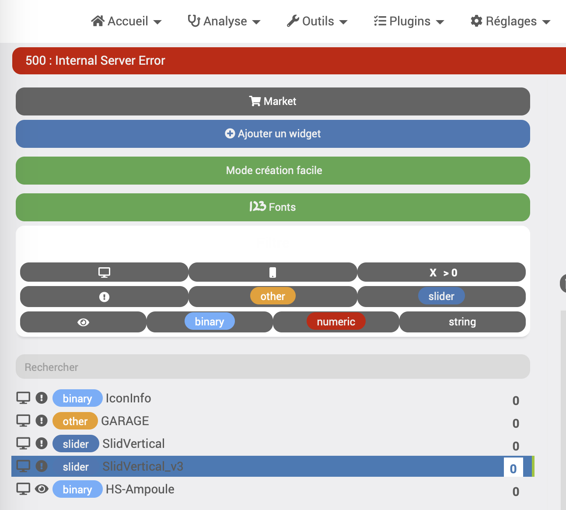Click binary tag on HS-Ampoule row
The width and height of the screenshot is (566, 510).
[x=77, y=489]
